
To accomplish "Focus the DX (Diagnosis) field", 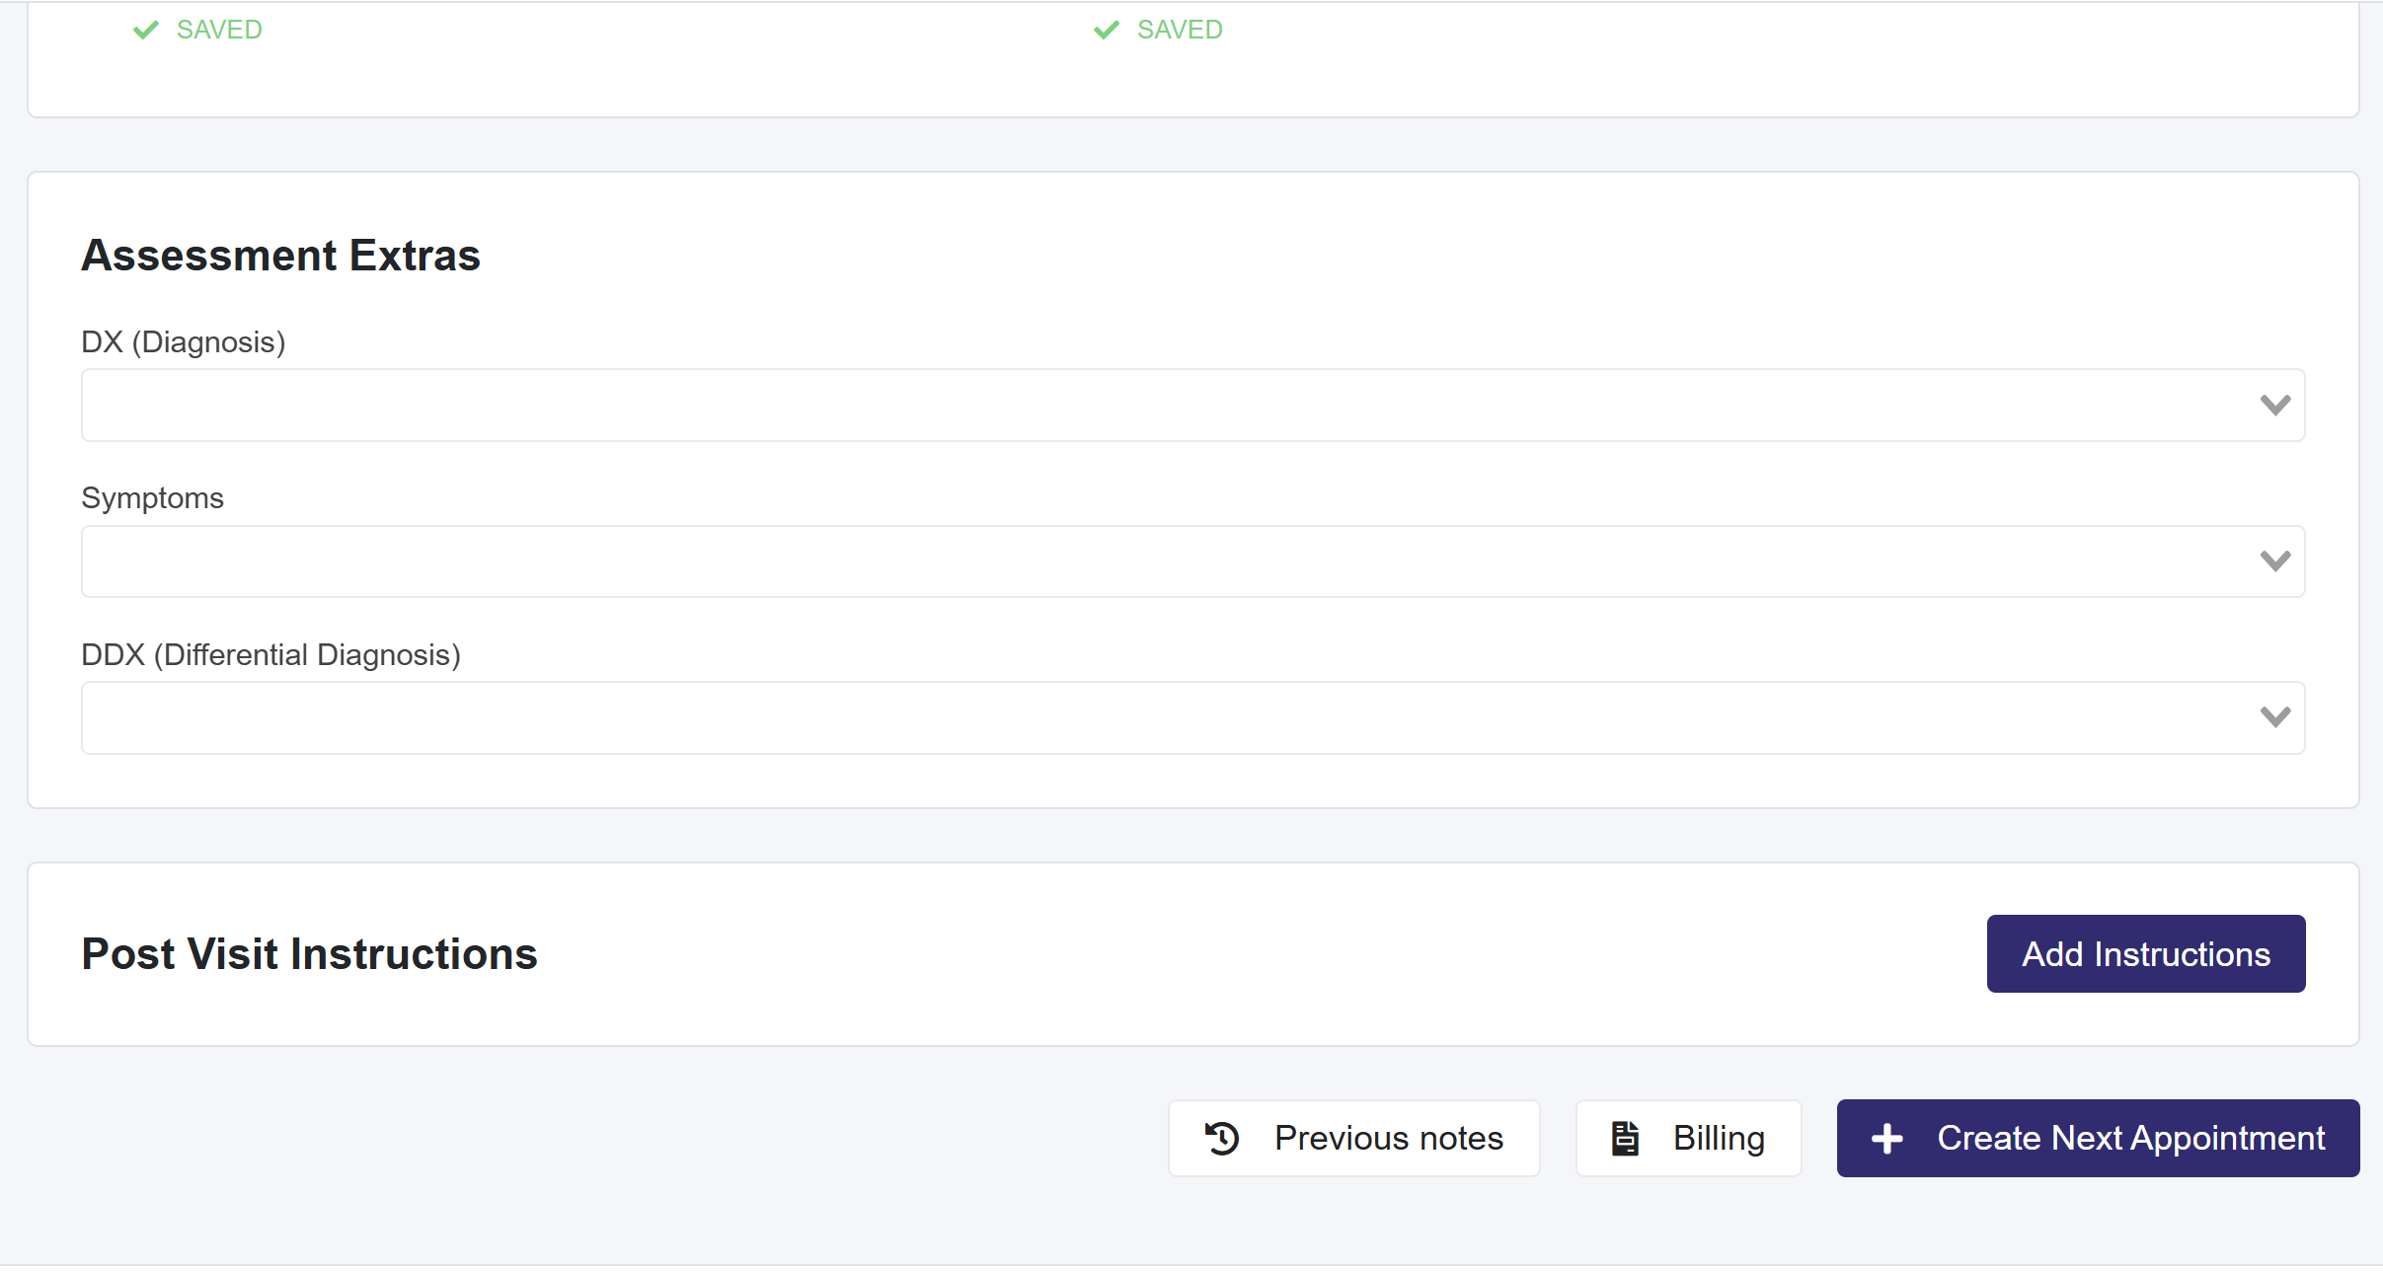I will 1165,405.
